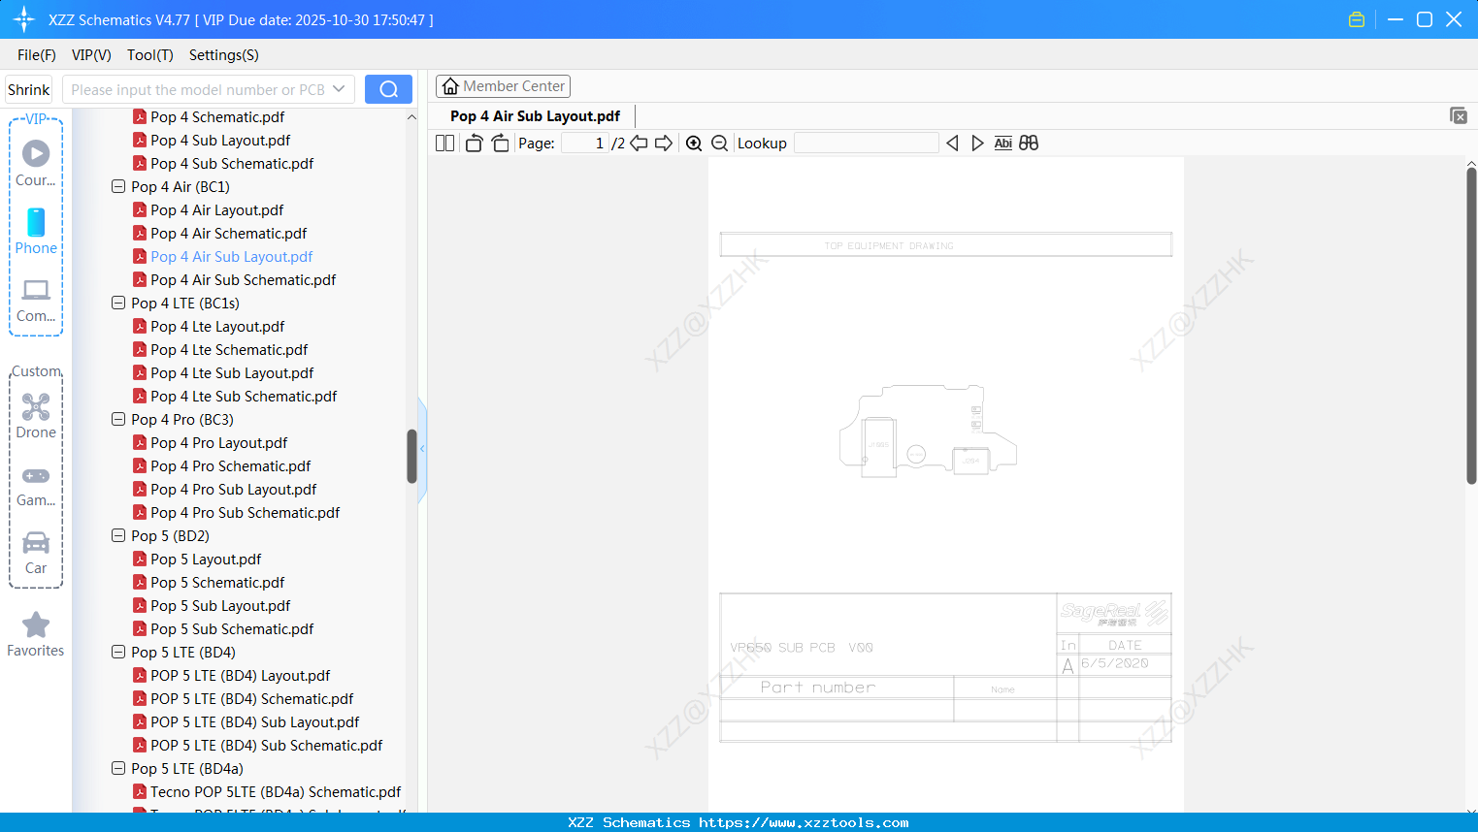1478x832 pixels.
Task: Rotate the PDF counterclockwise
Action: tap(473, 143)
